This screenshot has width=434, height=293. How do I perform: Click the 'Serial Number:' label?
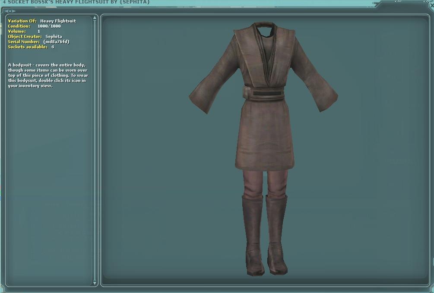(x=24, y=42)
